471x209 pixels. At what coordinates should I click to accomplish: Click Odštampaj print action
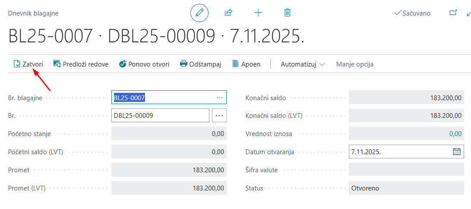click(201, 64)
